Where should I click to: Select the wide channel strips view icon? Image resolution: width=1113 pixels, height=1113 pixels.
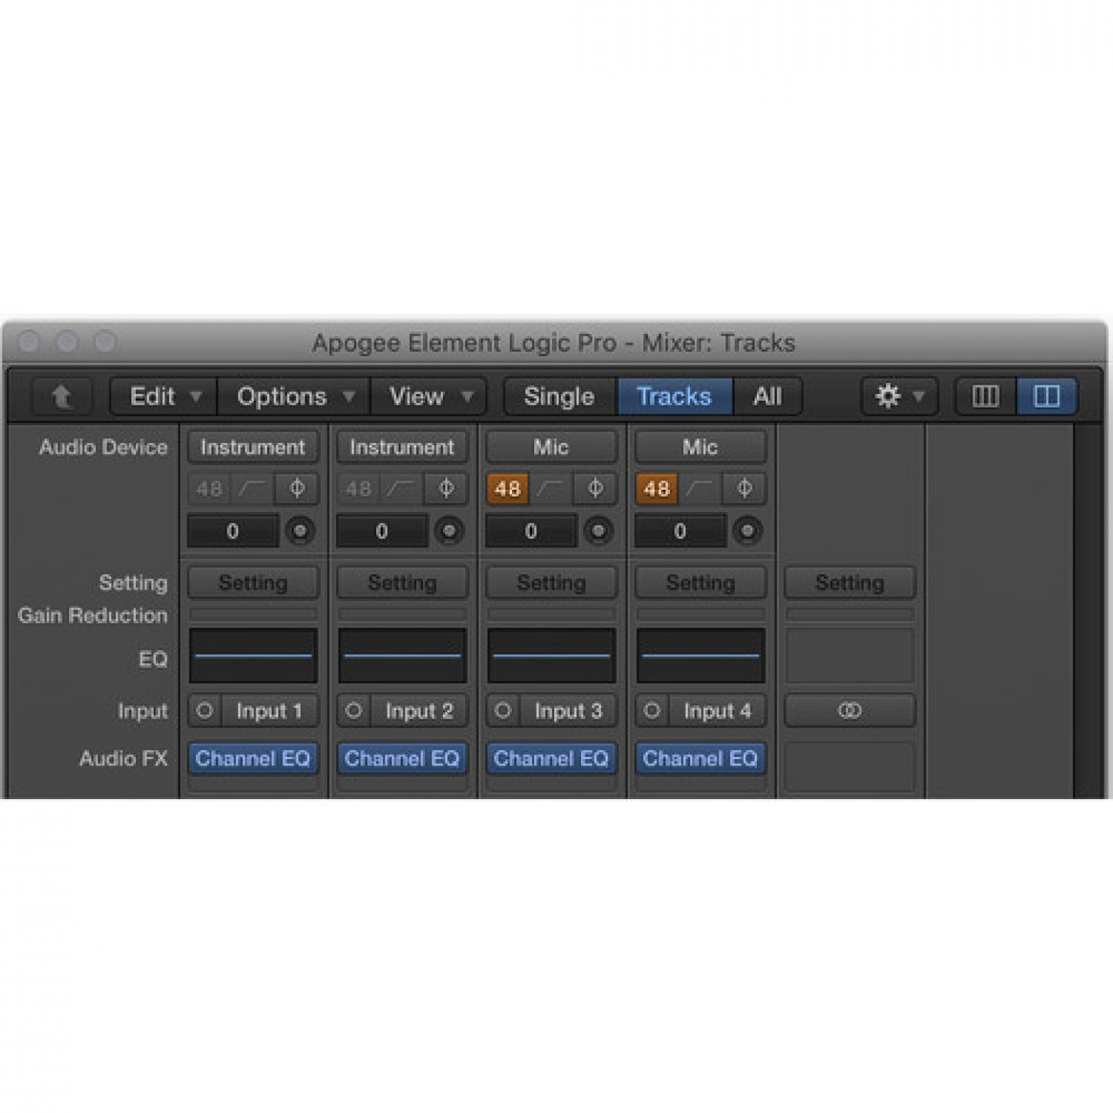(x=1046, y=397)
